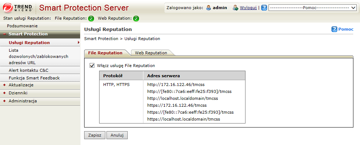Screen dimensions: 360x145
Task: Click the Smart Protection Server title
Action: tap(84, 8)
